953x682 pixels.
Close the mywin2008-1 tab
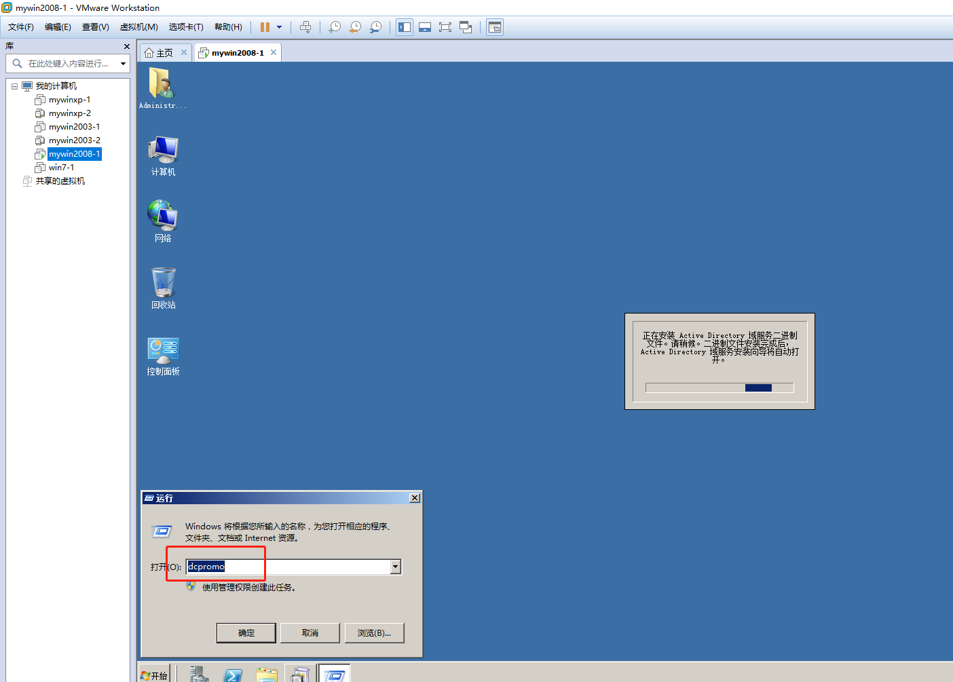tap(274, 52)
